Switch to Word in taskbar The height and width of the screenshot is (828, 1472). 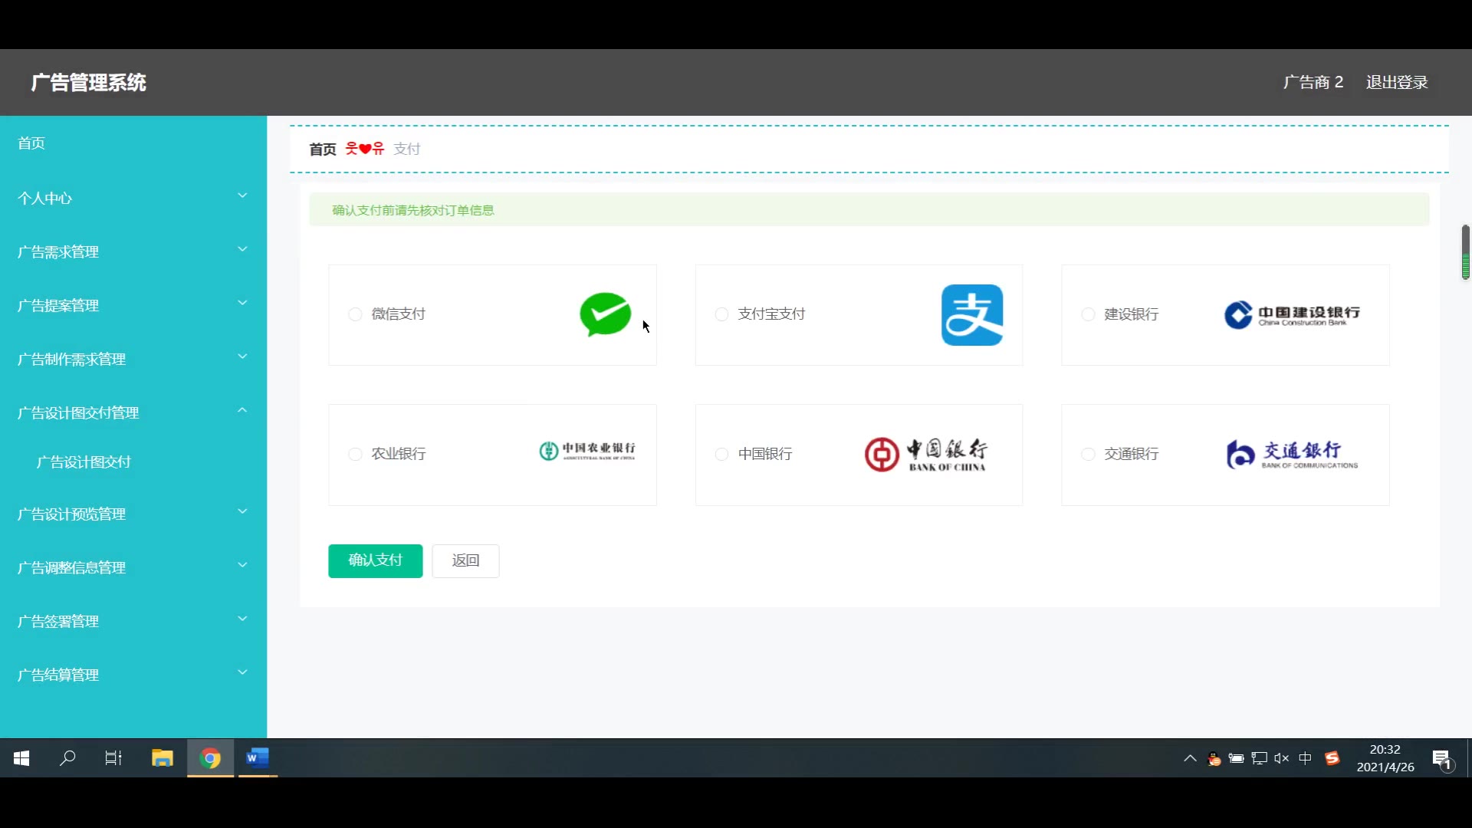(258, 758)
